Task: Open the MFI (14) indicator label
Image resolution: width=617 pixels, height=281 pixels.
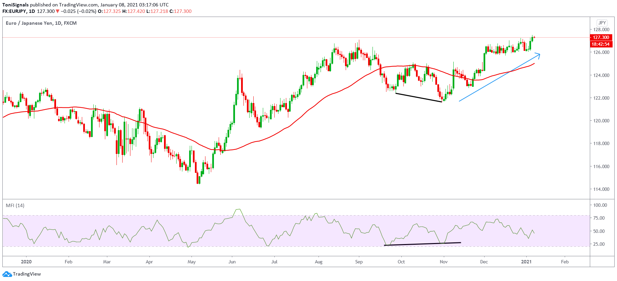Action: (15, 205)
